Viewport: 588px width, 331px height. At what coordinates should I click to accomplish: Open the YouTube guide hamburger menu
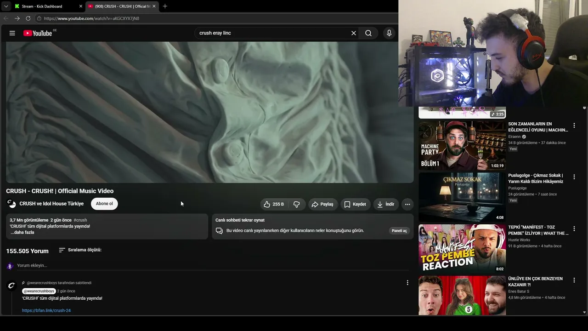coord(12,33)
